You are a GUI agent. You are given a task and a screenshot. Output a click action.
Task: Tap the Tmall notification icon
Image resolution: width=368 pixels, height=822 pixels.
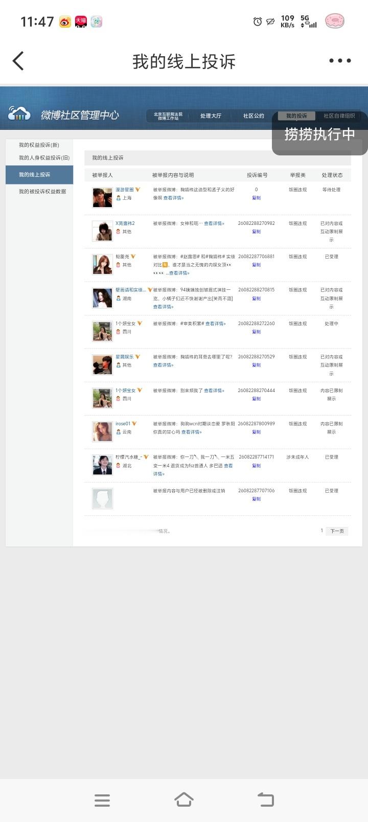point(81,21)
